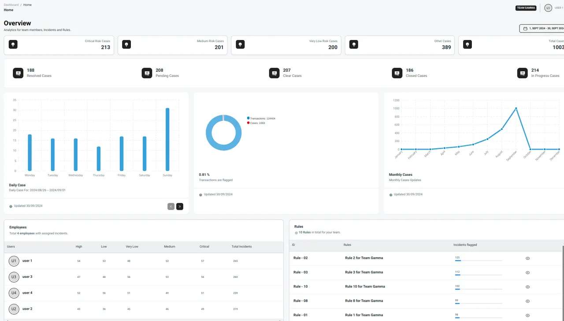Click the Resolved Cases case icon
564x321 pixels.
click(x=18, y=73)
